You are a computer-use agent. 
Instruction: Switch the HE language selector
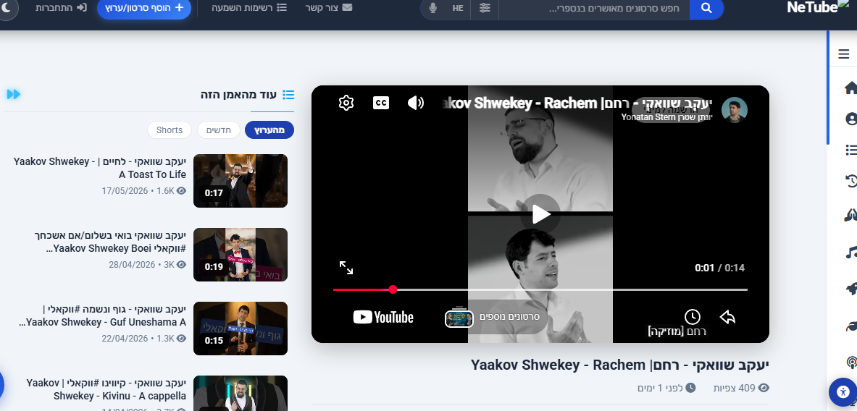pos(458,8)
